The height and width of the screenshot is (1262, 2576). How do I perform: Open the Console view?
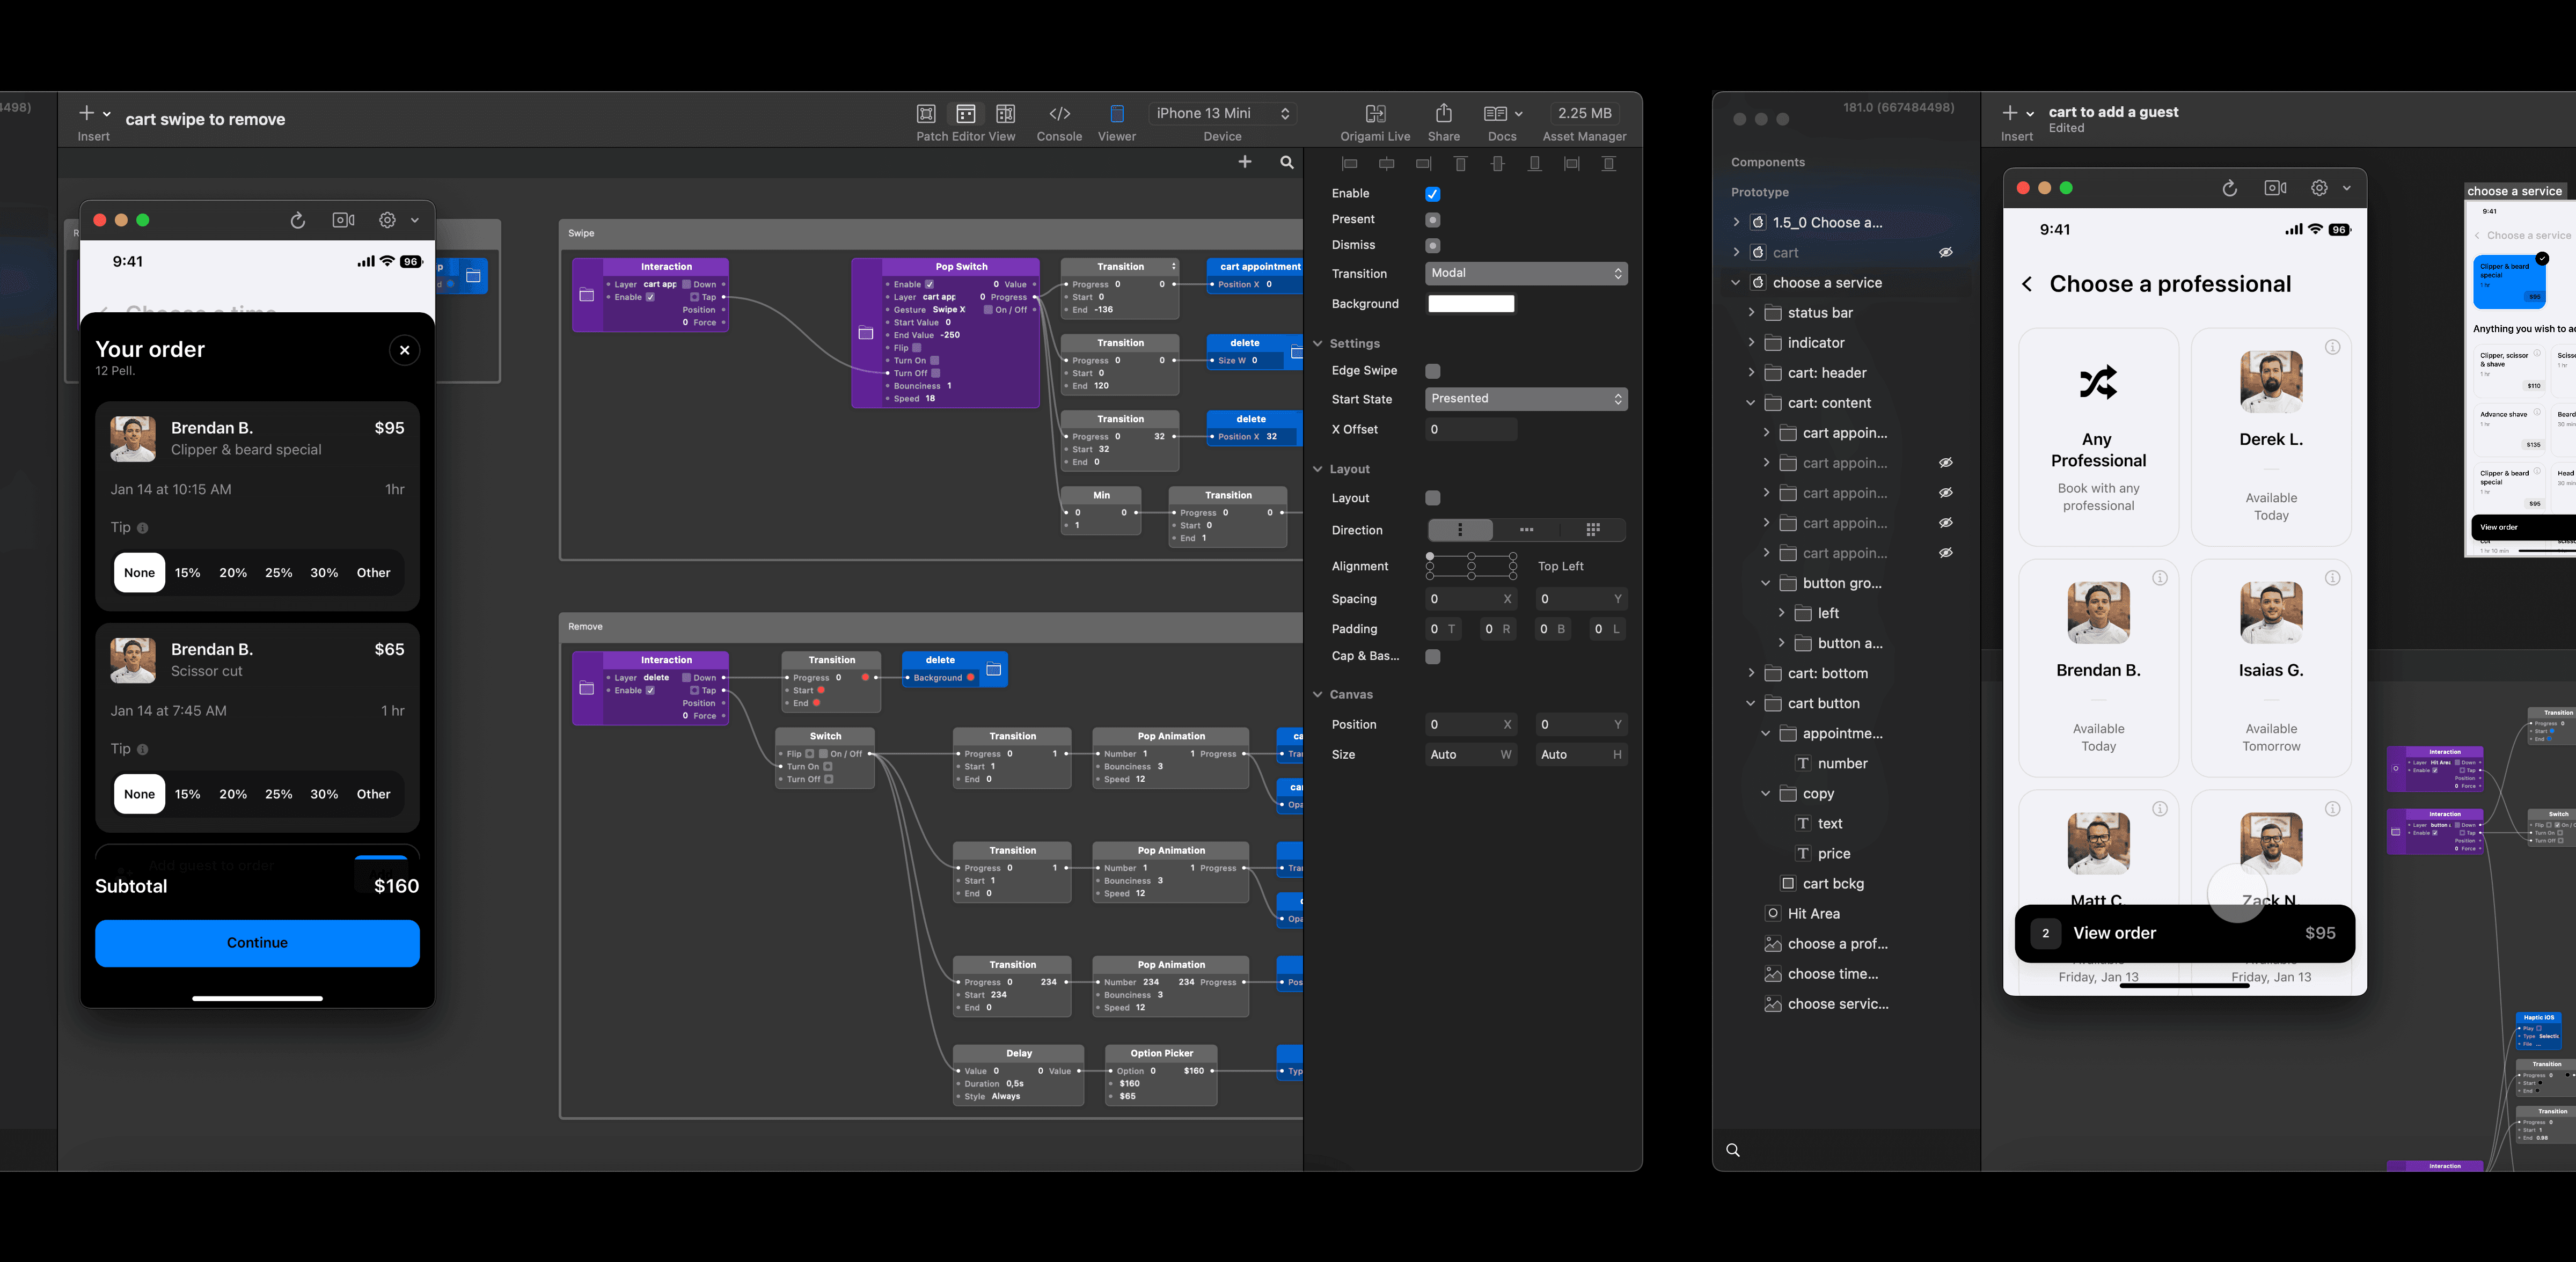(x=1059, y=114)
